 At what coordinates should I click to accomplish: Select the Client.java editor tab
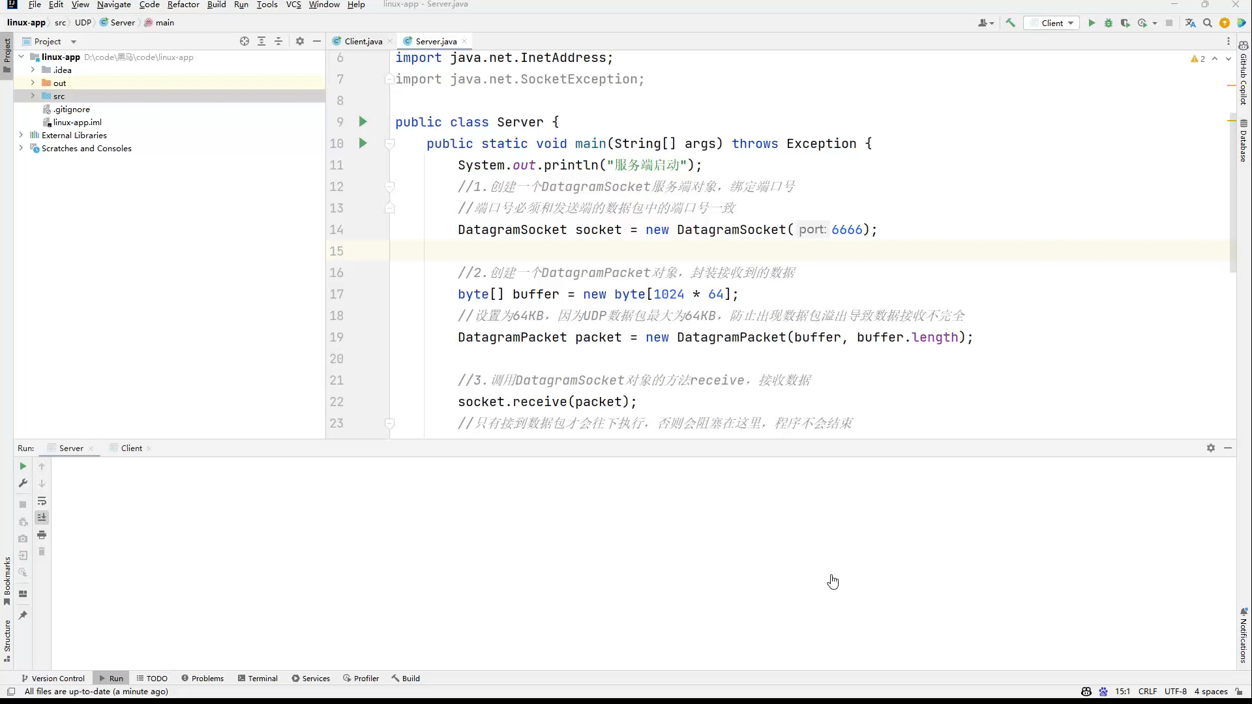362,40
